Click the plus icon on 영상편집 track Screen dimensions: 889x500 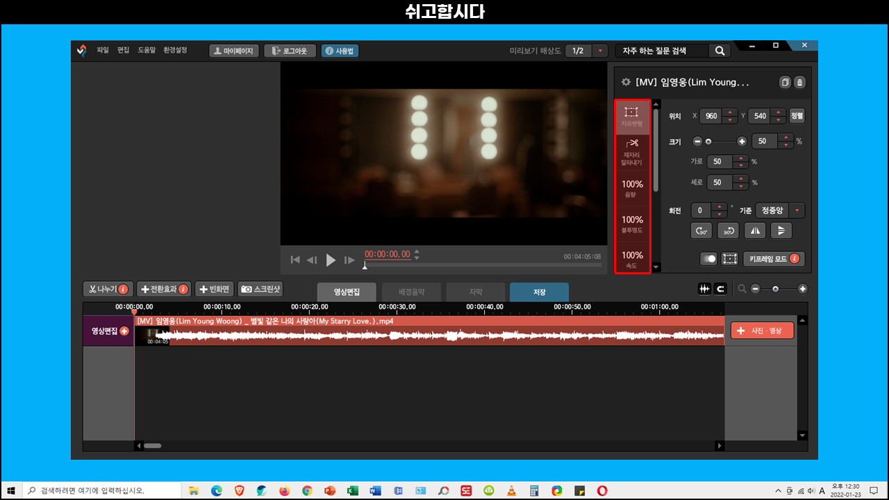click(124, 331)
